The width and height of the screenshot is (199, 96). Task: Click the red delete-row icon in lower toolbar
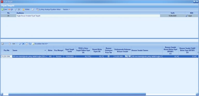[x=13, y=44]
